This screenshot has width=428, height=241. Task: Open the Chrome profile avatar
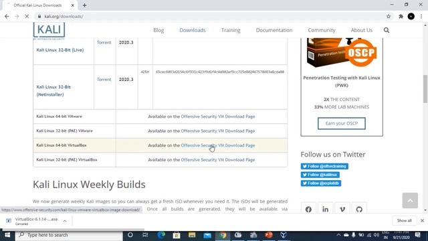(x=411, y=16)
